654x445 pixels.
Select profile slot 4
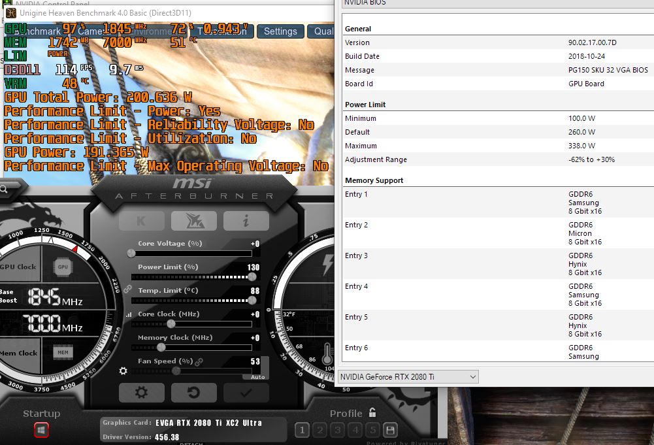355,430
